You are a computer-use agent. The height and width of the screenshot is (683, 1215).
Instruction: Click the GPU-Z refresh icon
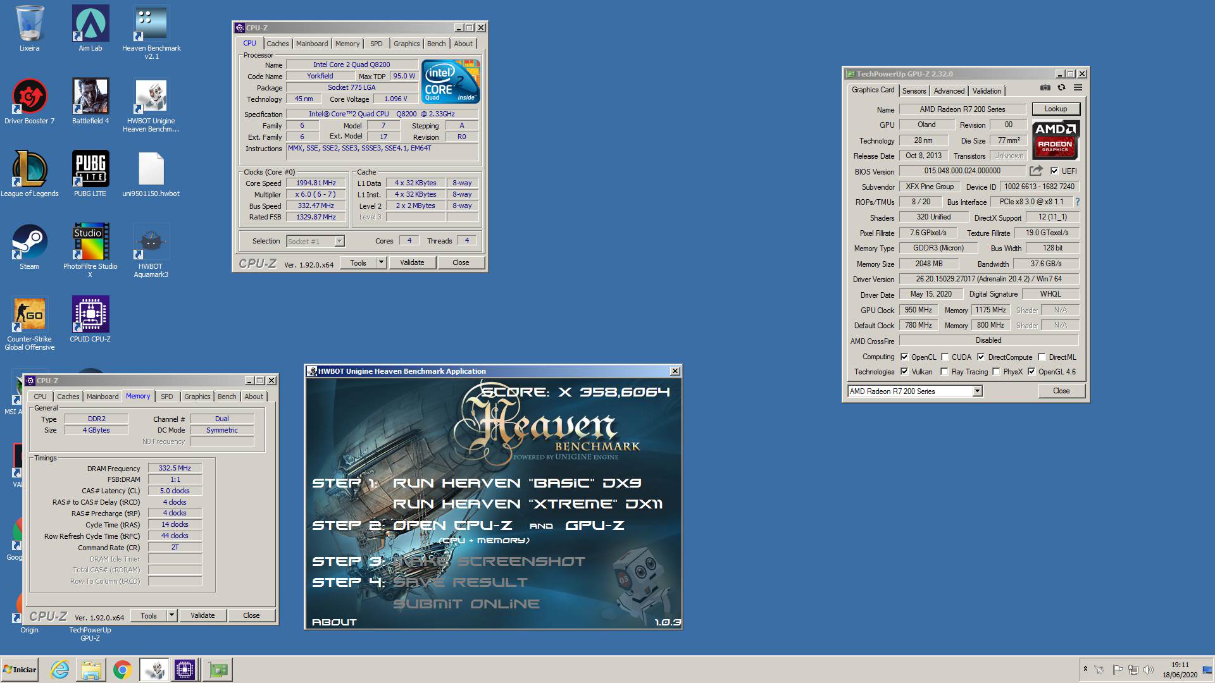click(1061, 88)
